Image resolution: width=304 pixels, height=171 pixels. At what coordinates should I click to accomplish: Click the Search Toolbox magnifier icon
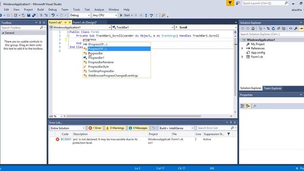[41, 28]
